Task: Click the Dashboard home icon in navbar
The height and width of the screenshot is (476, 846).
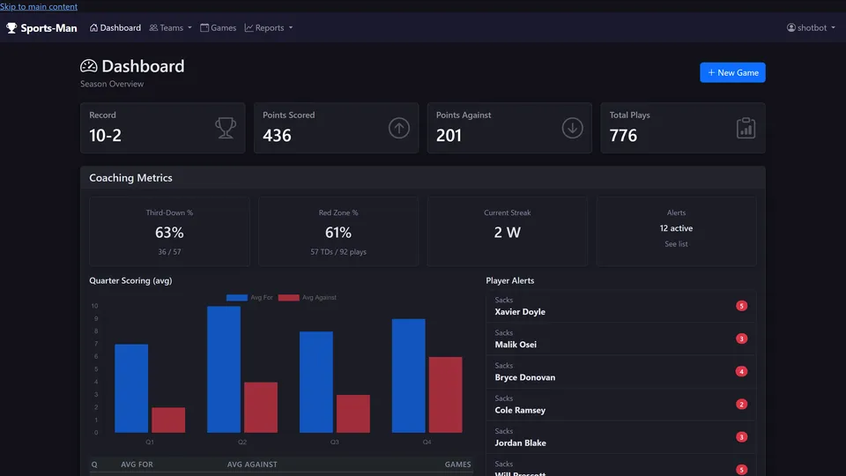Action: (x=94, y=27)
